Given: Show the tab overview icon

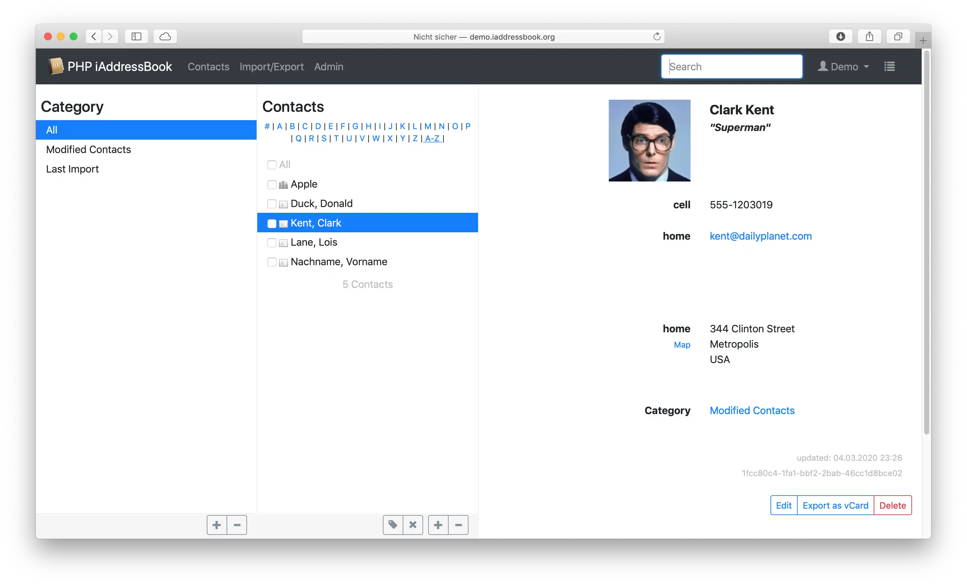Looking at the screenshot, I should (x=898, y=36).
